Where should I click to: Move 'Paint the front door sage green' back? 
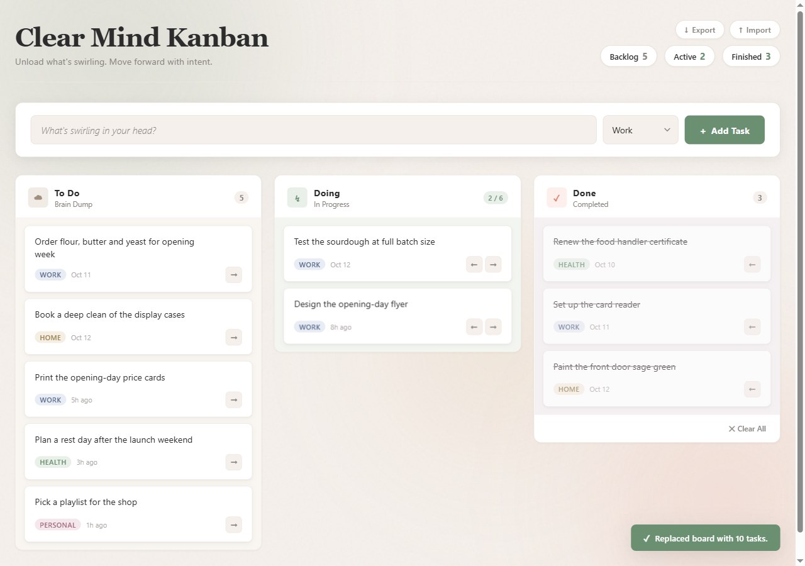[x=752, y=389]
